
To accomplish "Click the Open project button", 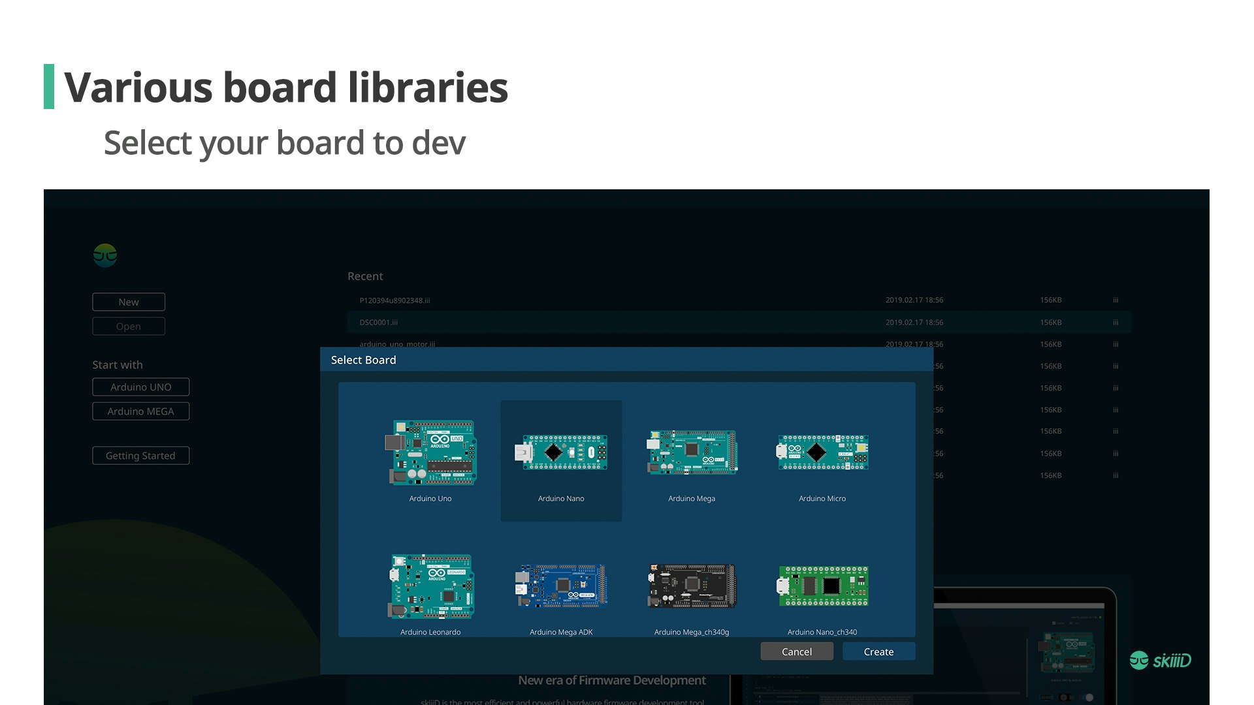I will point(129,326).
